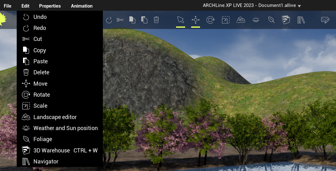This screenshot has width=336, height=171.
Task: Select Foliage in the Edit menu
Action: [60, 139]
